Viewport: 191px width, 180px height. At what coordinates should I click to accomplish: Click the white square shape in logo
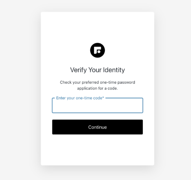coord(97,50)
